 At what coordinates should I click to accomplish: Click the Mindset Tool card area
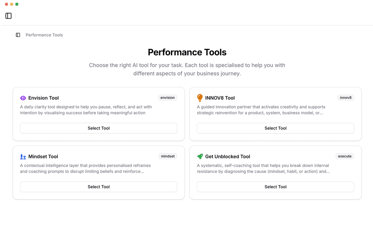point(98,172)
